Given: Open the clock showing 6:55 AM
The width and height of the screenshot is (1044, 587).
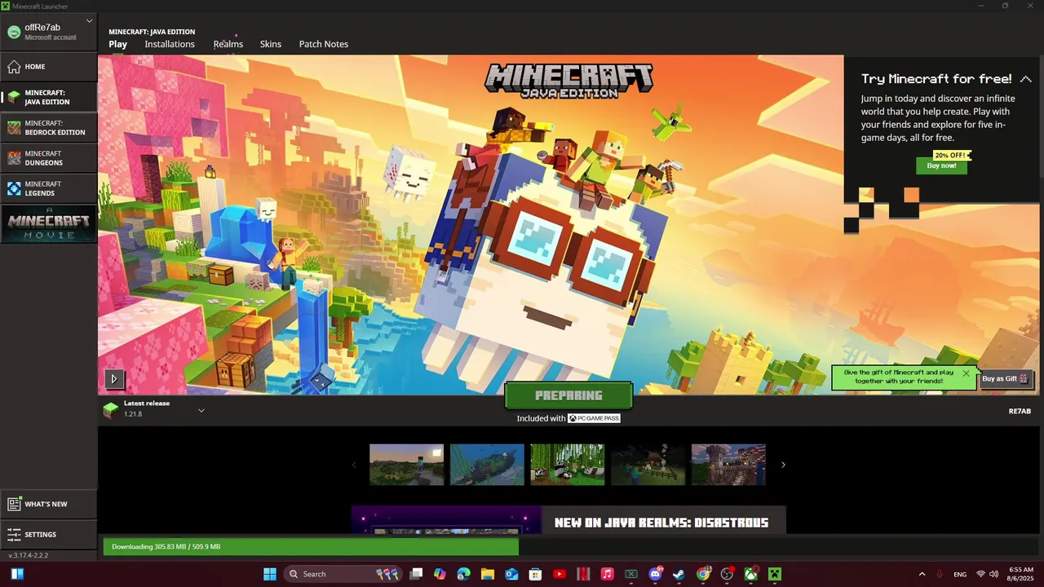Looking at the screenshot, I should 1020,574.
